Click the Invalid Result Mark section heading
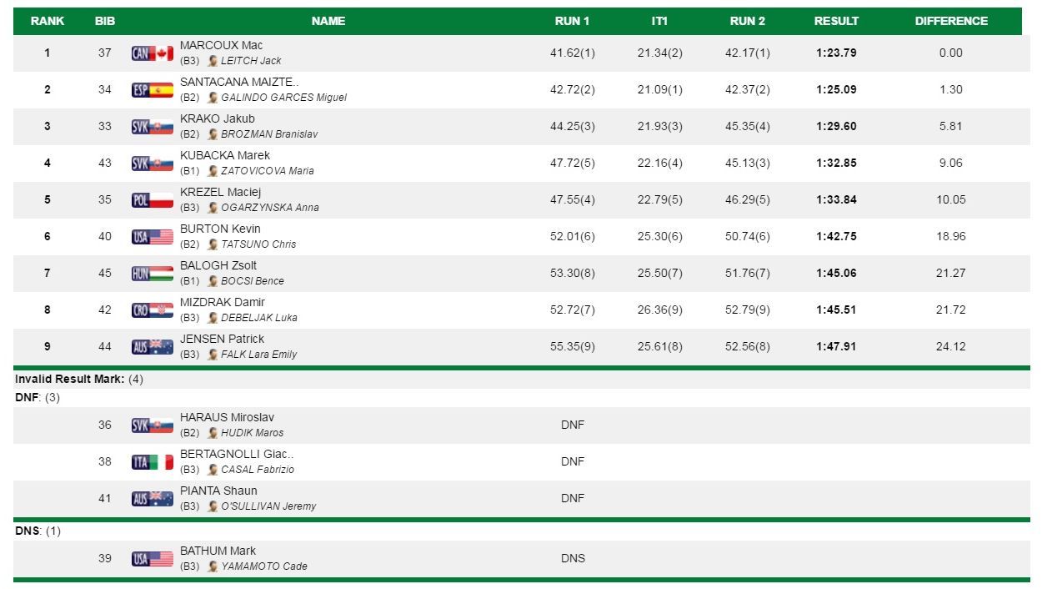 tap(70, 379)
